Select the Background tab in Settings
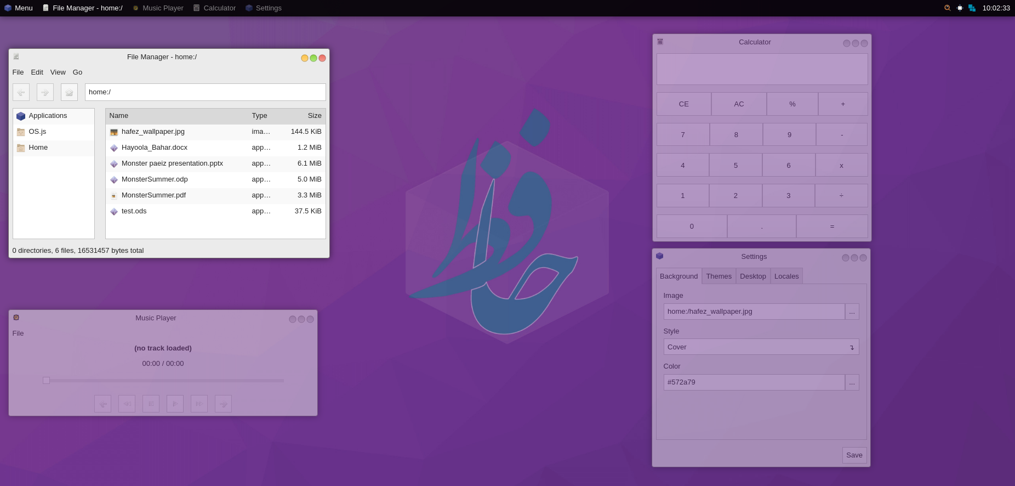This screenshot has width=1015, height=486. coord(679,276)
